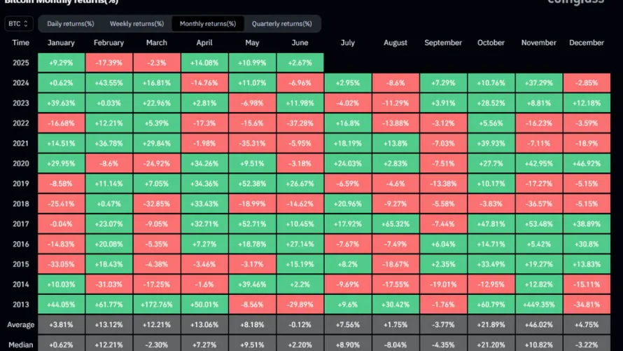This screenshot has height=351, width=623.
Task: Select the 2018 row label
Action: pyautogui.click(x=21, y=204)
